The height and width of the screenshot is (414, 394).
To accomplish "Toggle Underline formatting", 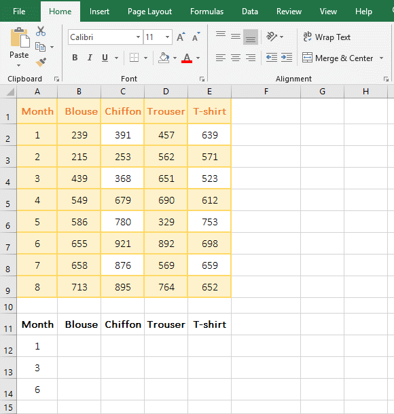I will click(x=105, y=58).
